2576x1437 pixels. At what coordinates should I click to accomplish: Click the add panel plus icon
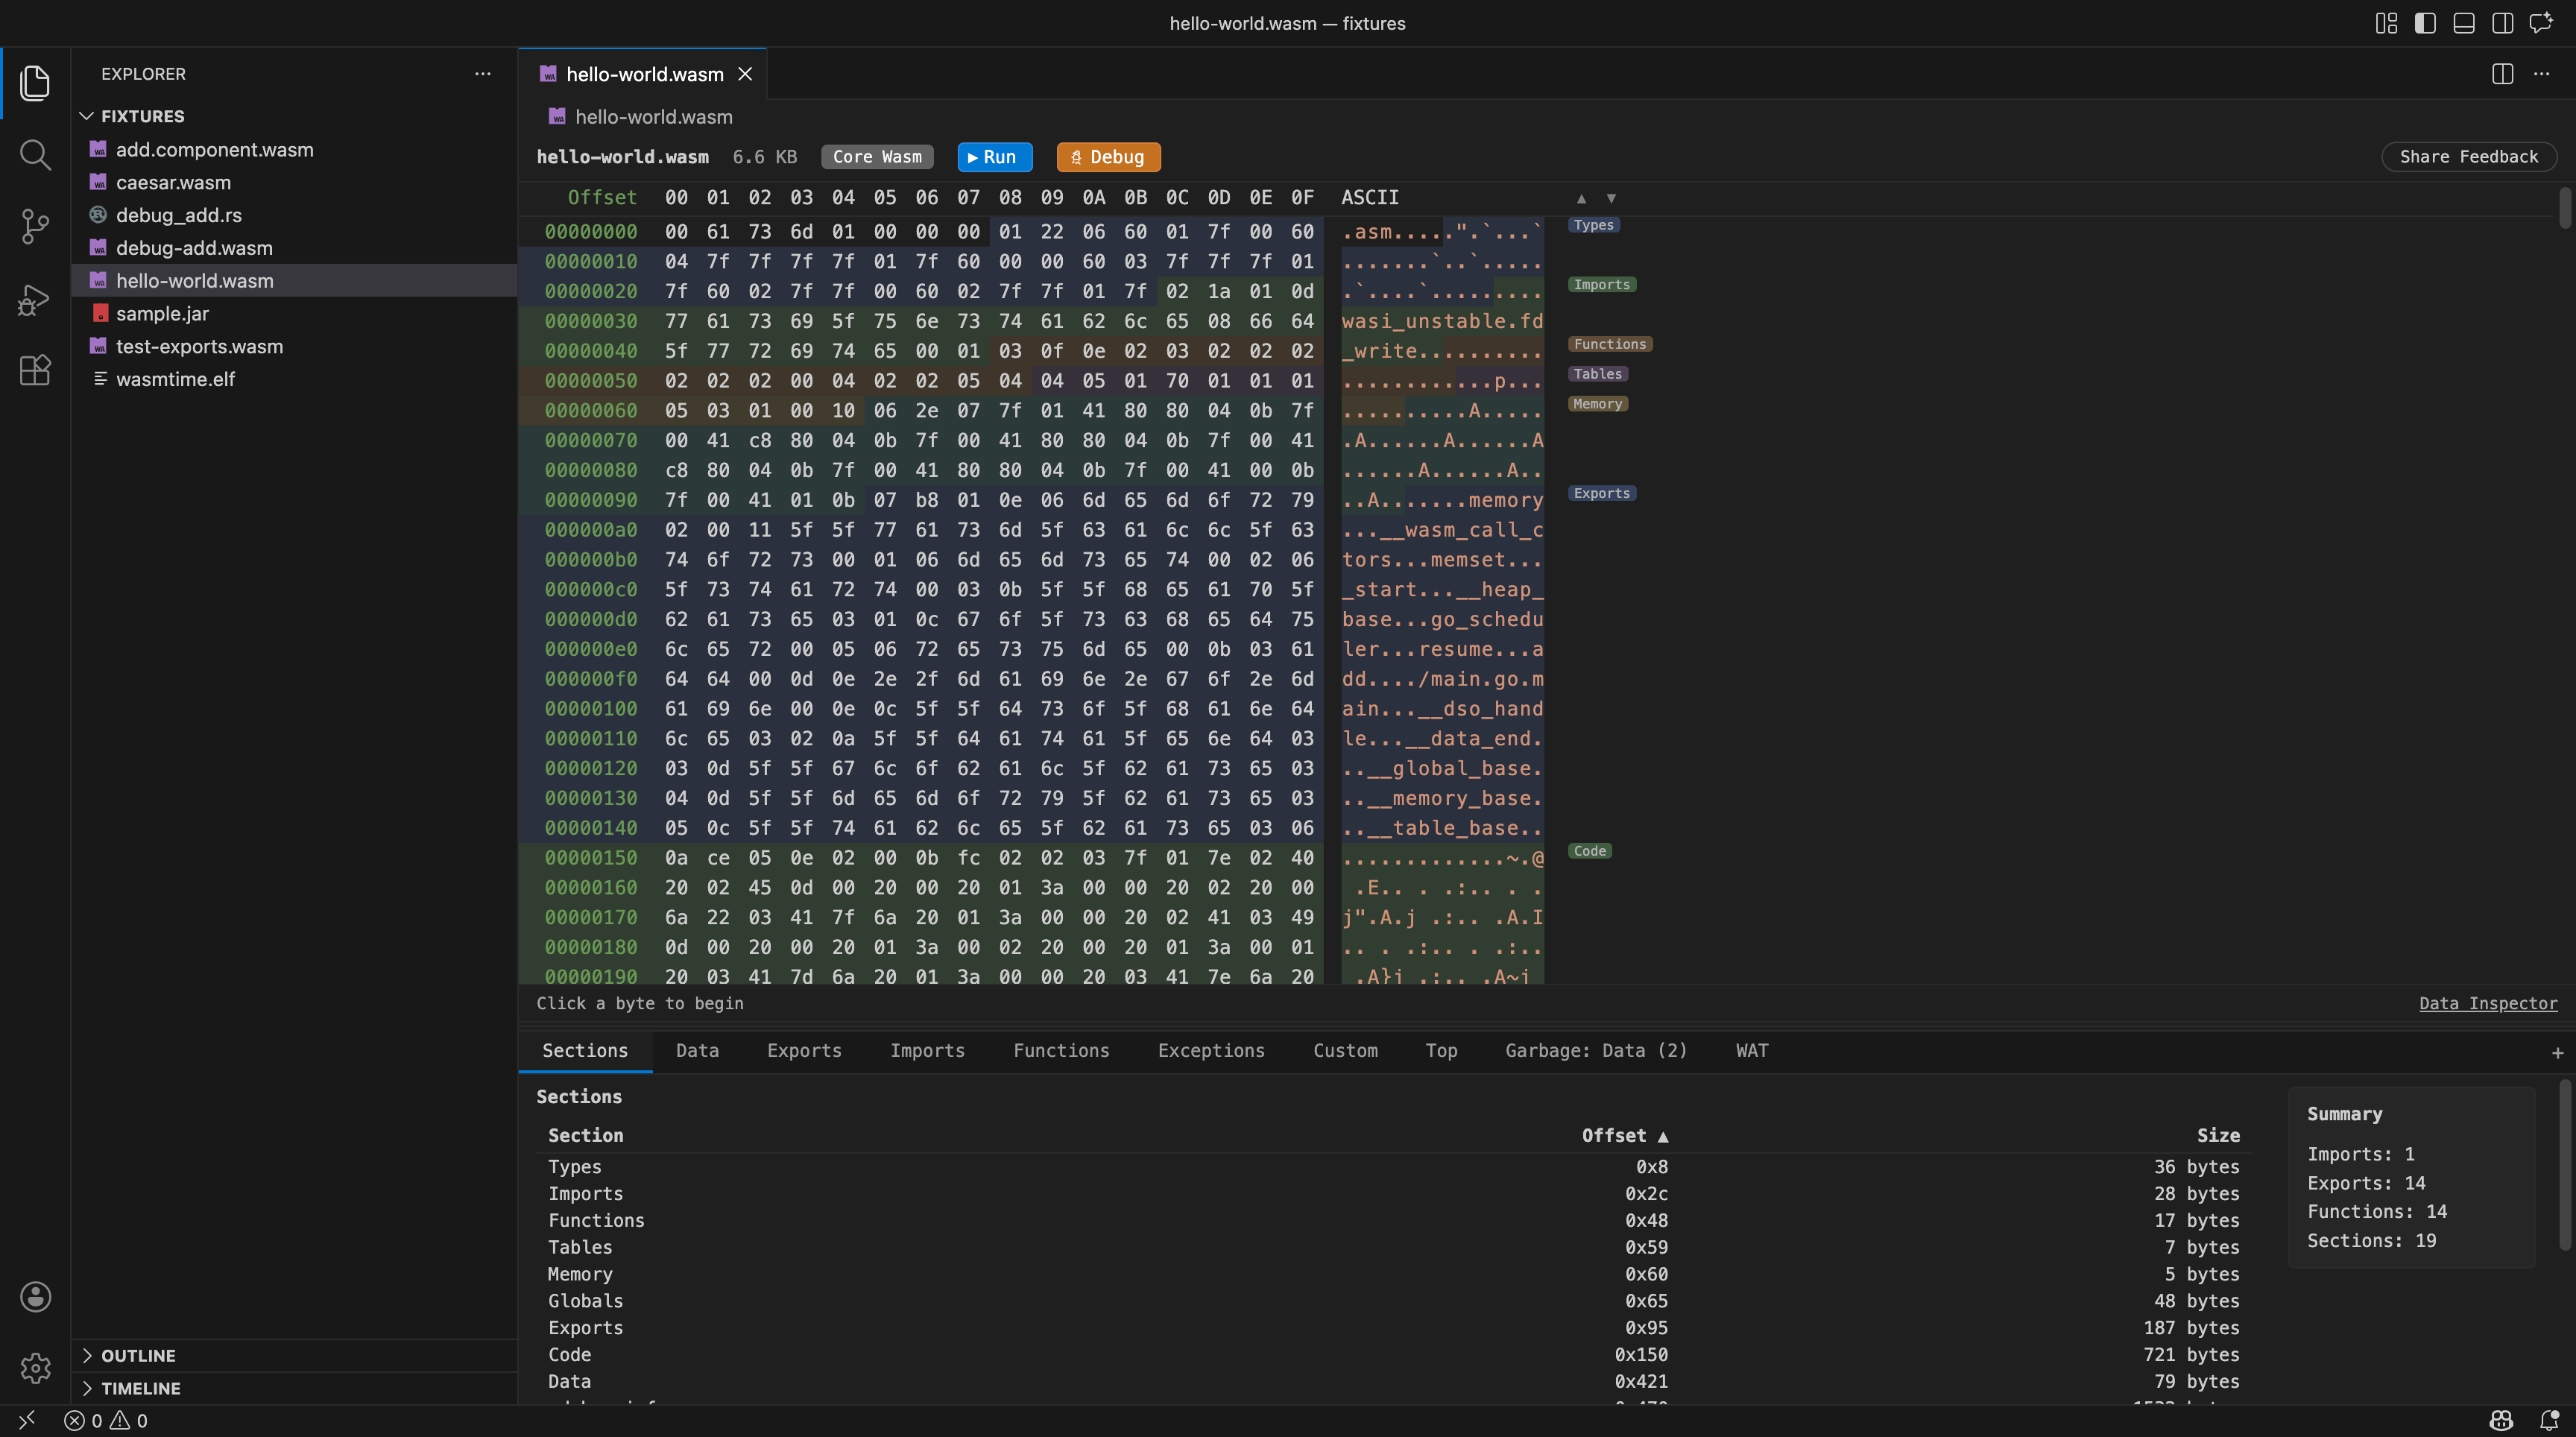coord(2557,1053)
